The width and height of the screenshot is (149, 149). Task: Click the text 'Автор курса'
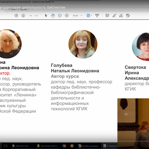pos(65,76)
